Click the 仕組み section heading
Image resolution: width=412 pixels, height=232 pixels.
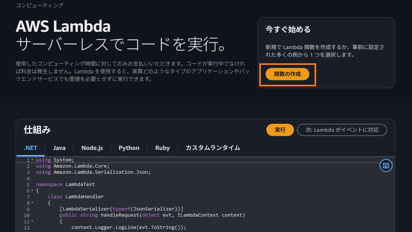tap(37, 130)
